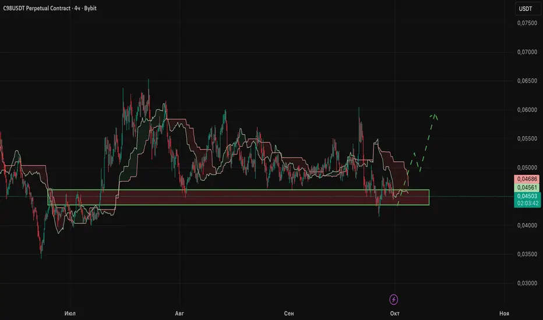Screen dimensions: 543x320
Task: Click the 0,03000 price axis label
Action: click(x=527, y=283)
